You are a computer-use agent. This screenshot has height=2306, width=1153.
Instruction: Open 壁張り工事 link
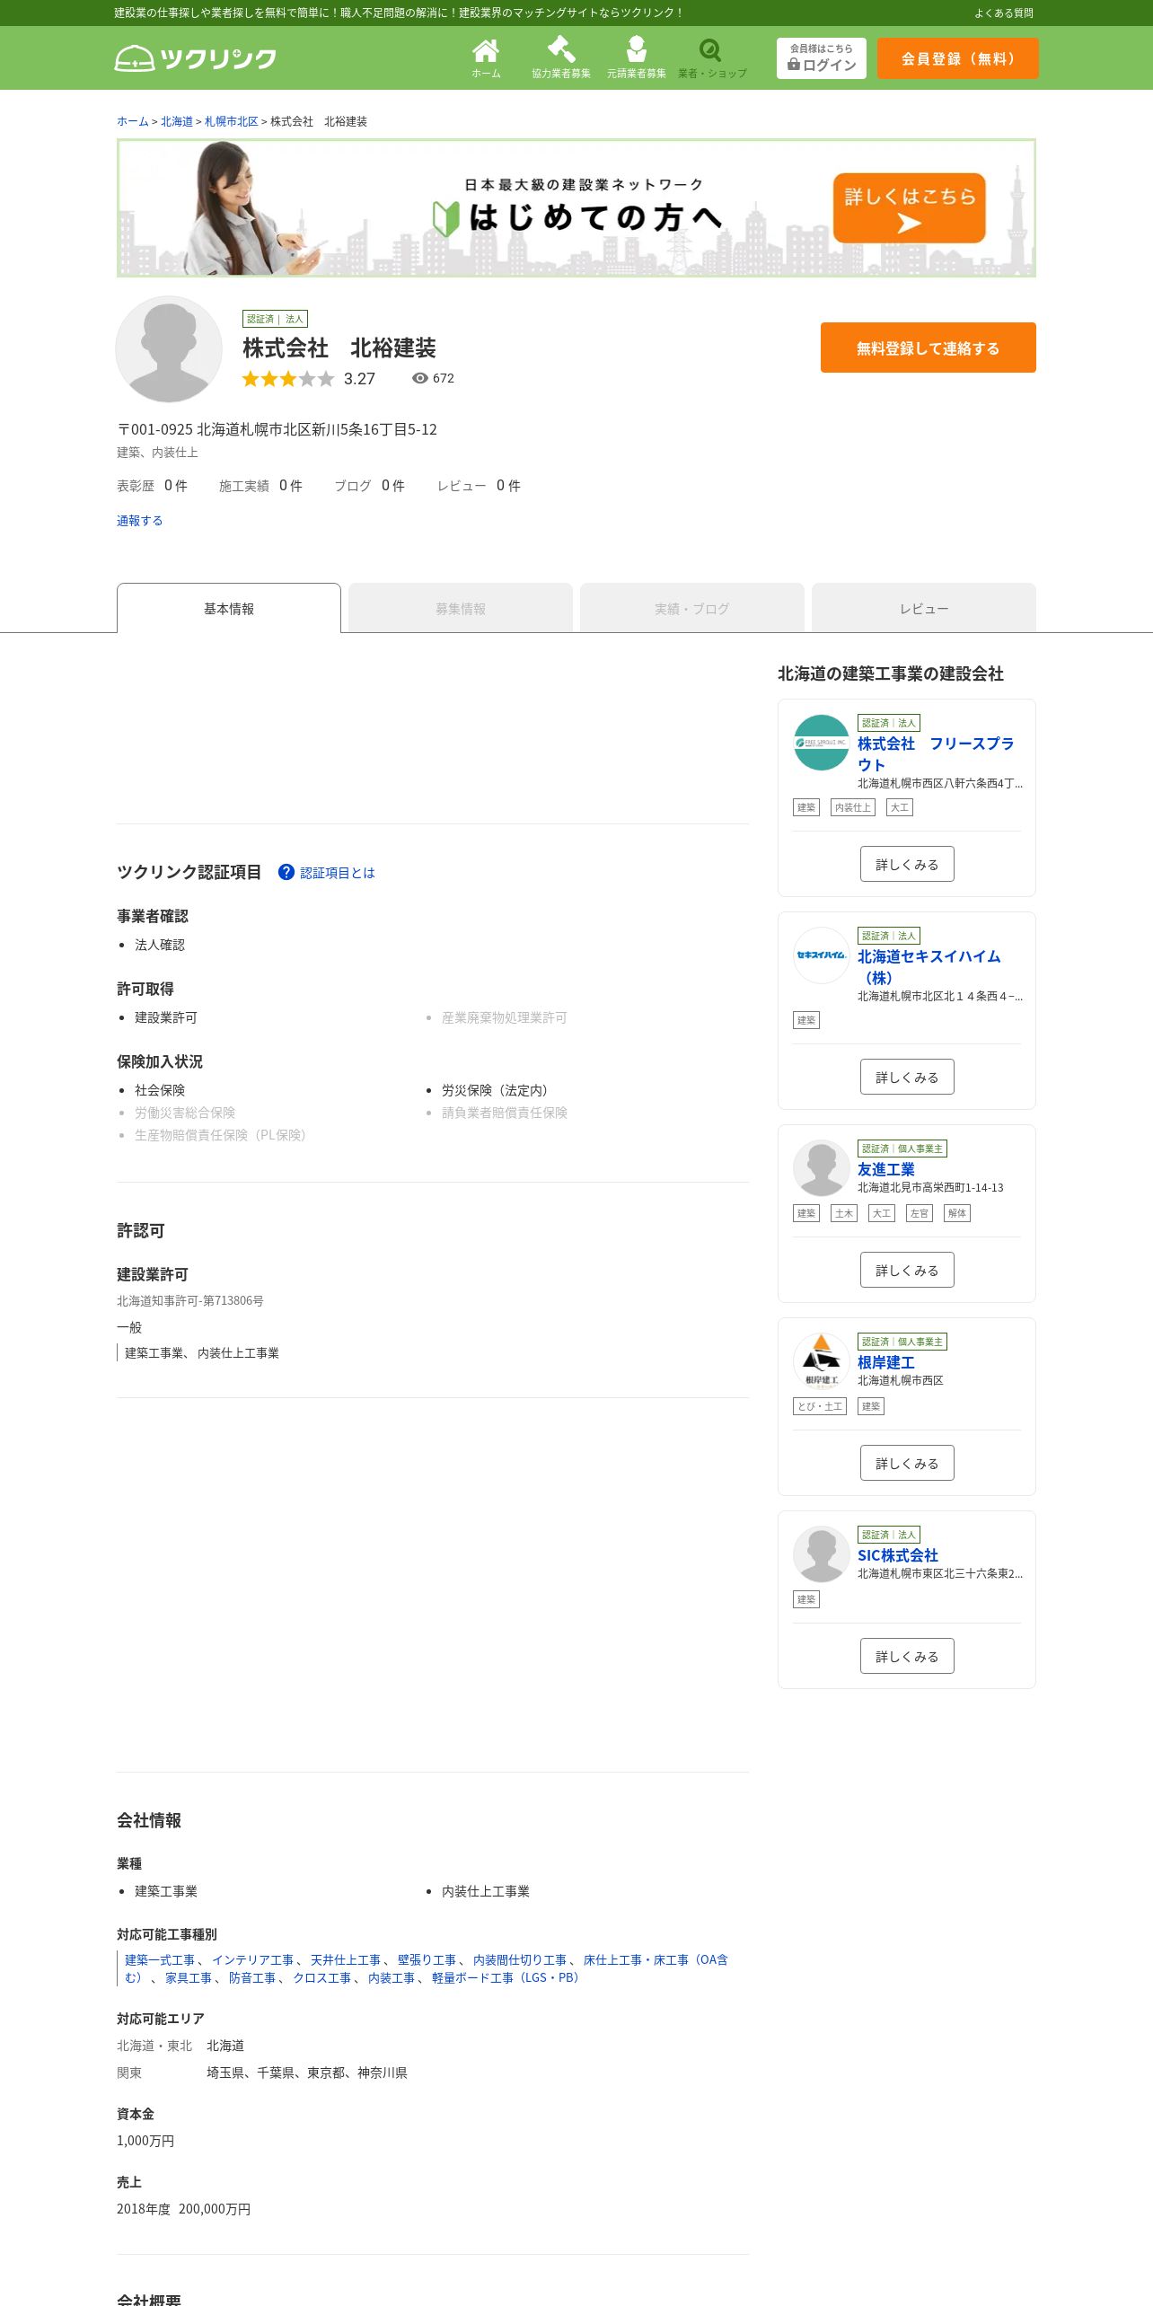point(427,1959)
